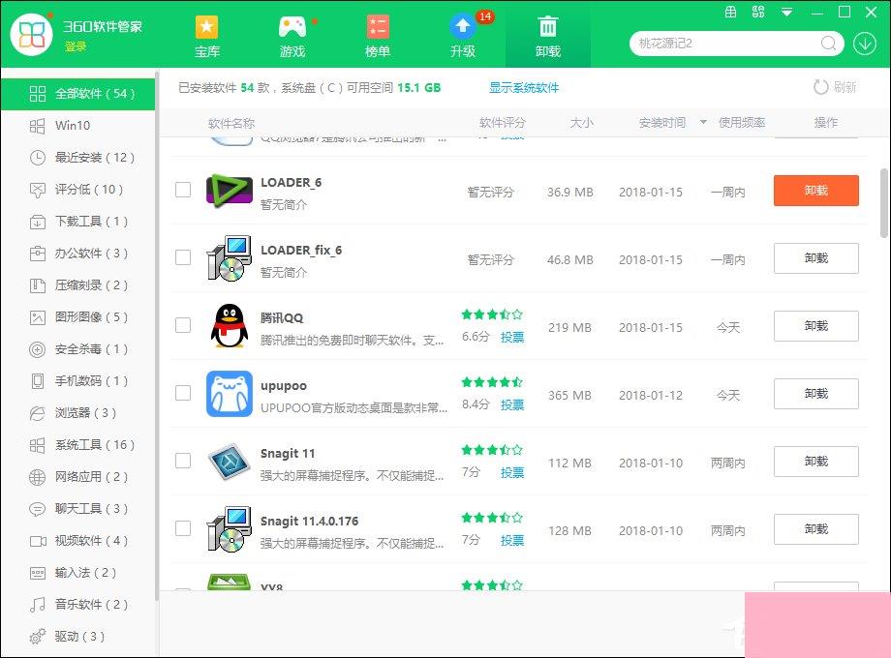891x658 pixels.
Task: Tick the LOADER_6 checkbox
Action: [183, 190]
